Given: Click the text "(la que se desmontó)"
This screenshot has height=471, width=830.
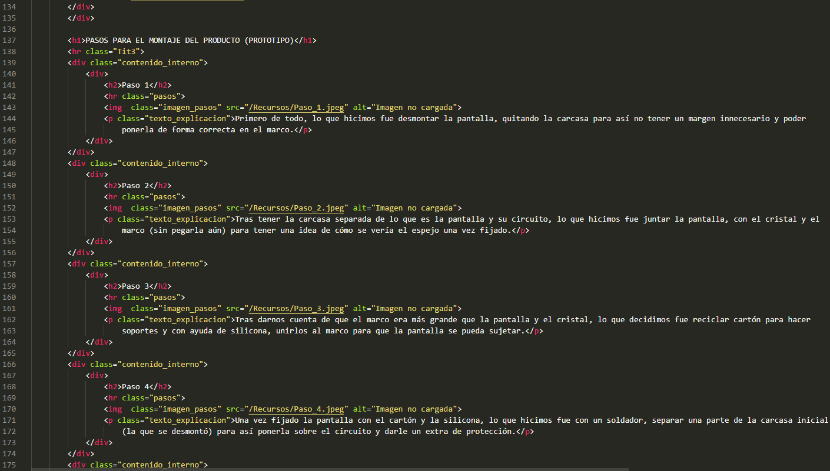Looking at the screenshot, I should click(x=167, y=431).
